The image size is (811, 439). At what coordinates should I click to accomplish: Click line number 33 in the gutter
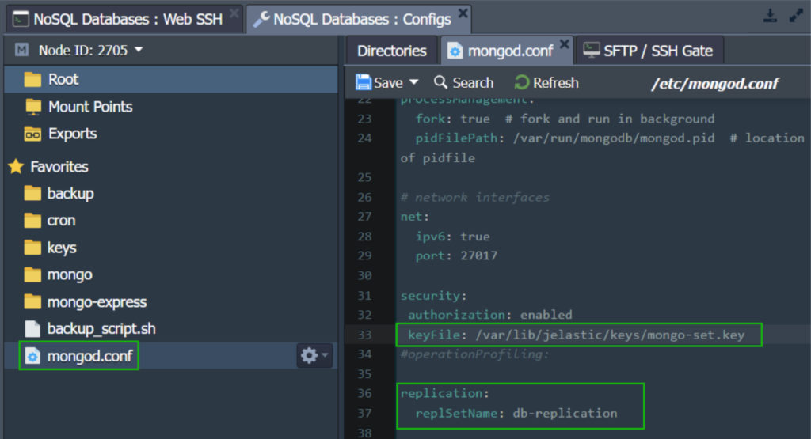point(364,335)
